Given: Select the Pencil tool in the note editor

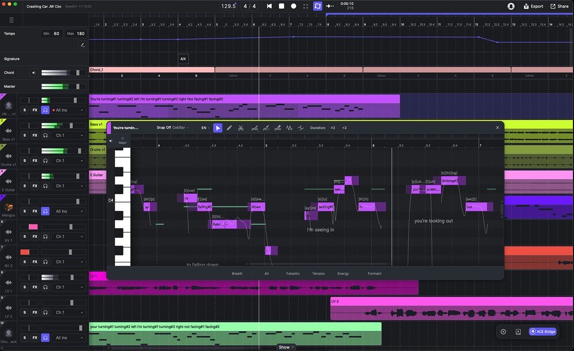Looking at the screenshot, I should point(229,128).
